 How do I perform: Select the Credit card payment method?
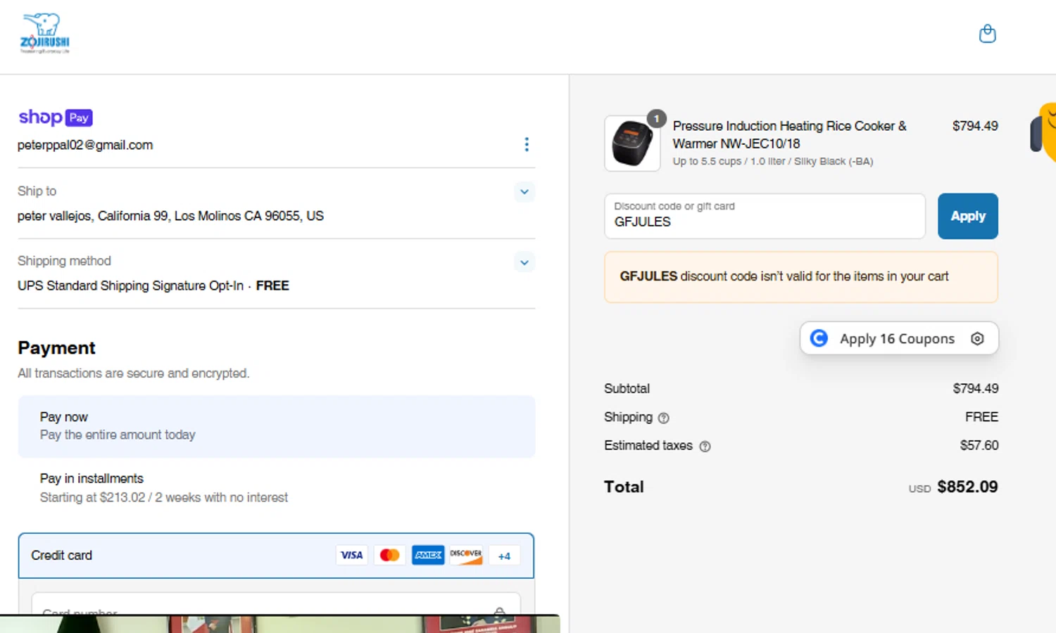276,556
